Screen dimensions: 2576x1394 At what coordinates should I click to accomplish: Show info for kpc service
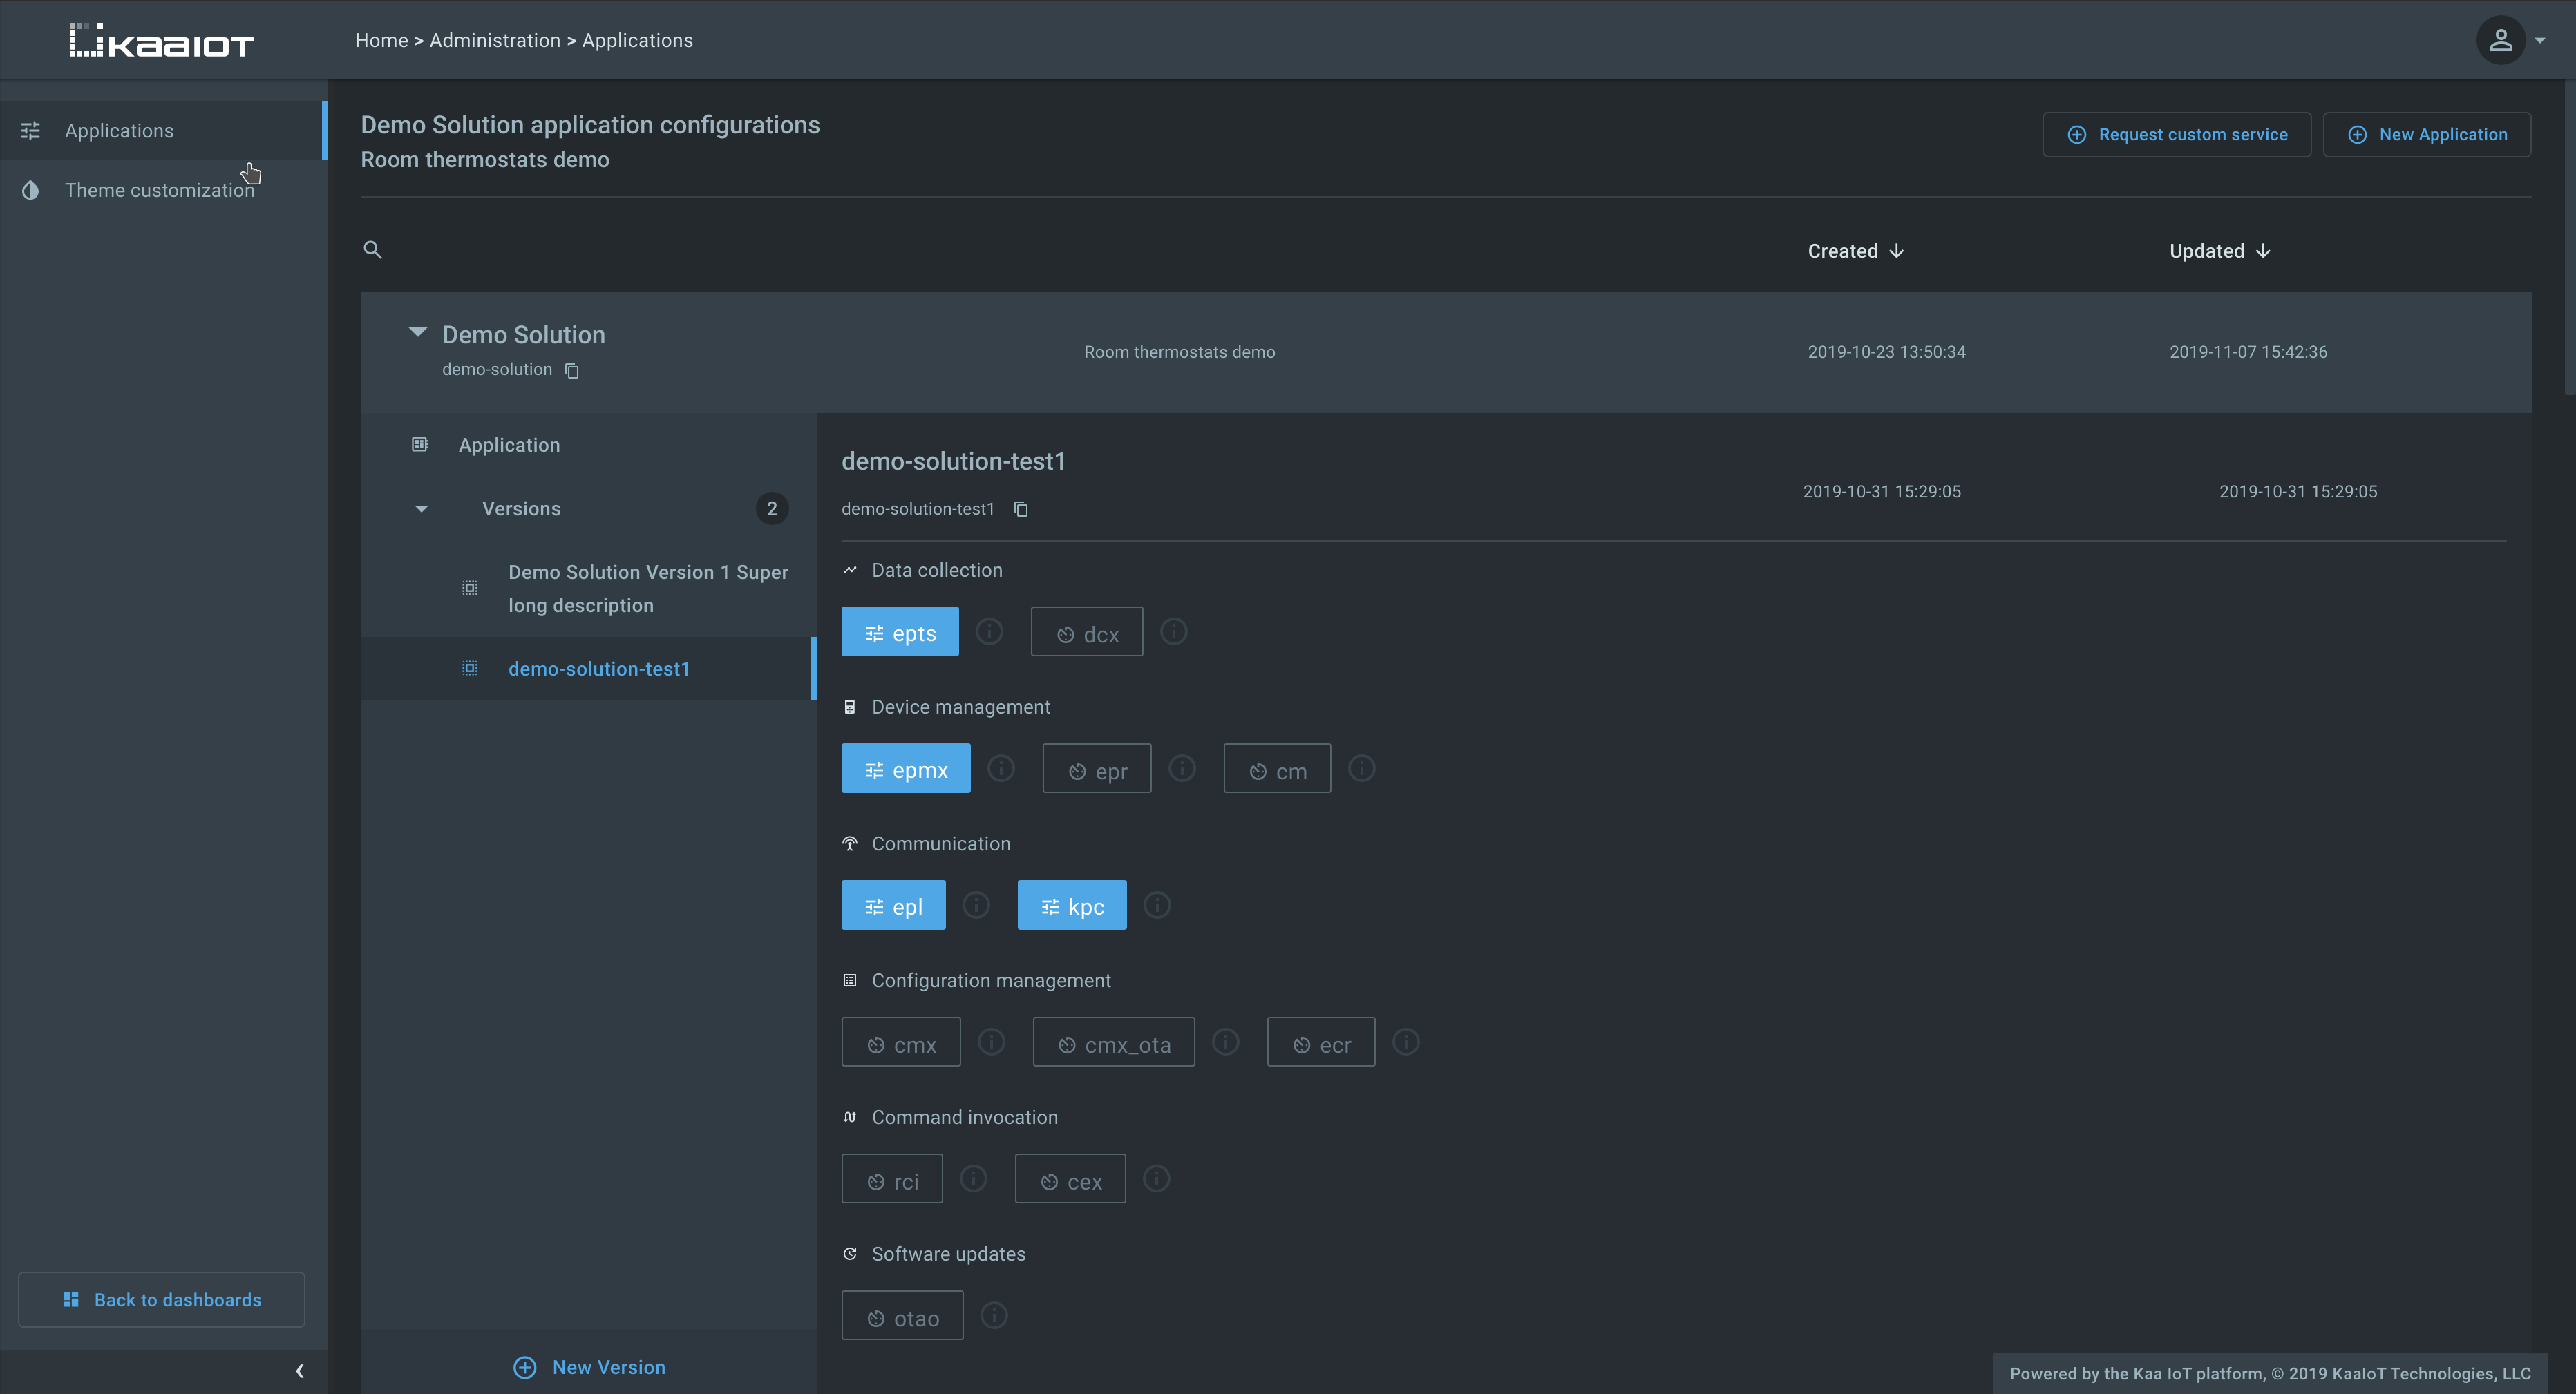click(x=1157, y=905)
